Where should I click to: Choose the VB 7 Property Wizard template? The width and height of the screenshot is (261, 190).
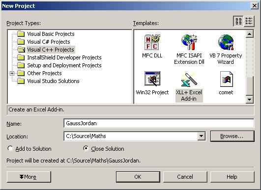click(226, 49)
